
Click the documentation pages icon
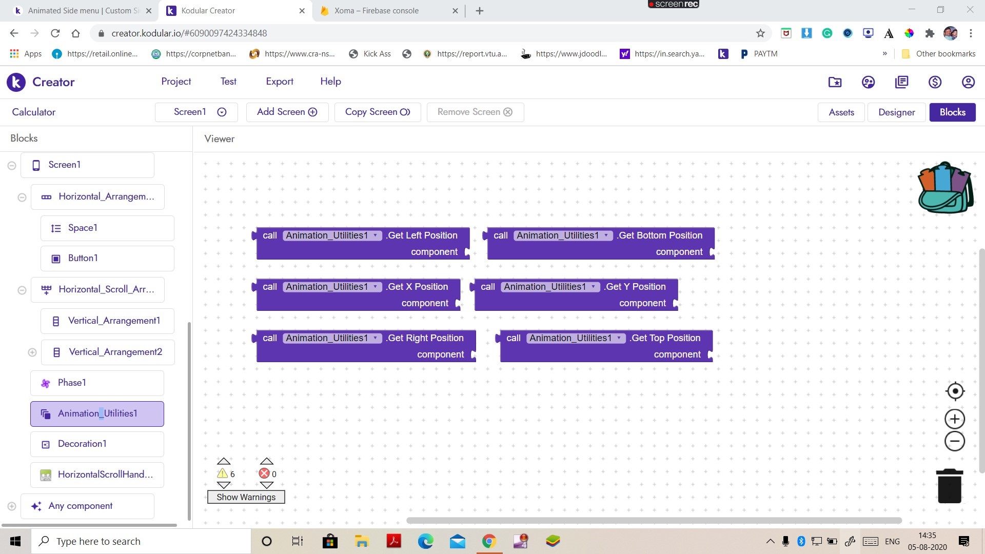pos(901,82)
